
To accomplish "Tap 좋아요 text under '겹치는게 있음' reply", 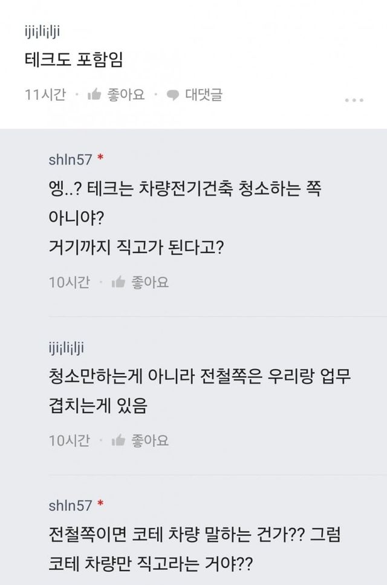I will pyautogui.click(x=150, y=440).
